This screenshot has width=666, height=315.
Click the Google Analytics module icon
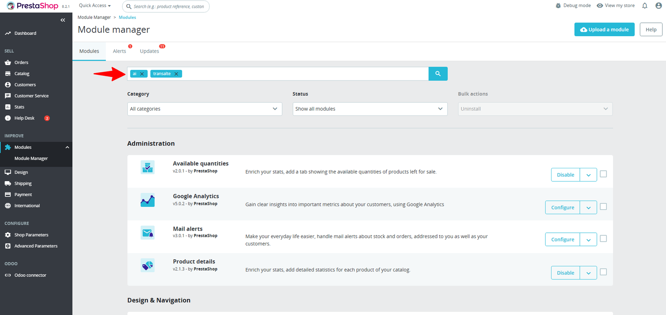147,200
